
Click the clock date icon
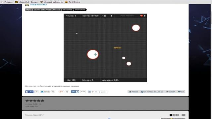(142, 92)
